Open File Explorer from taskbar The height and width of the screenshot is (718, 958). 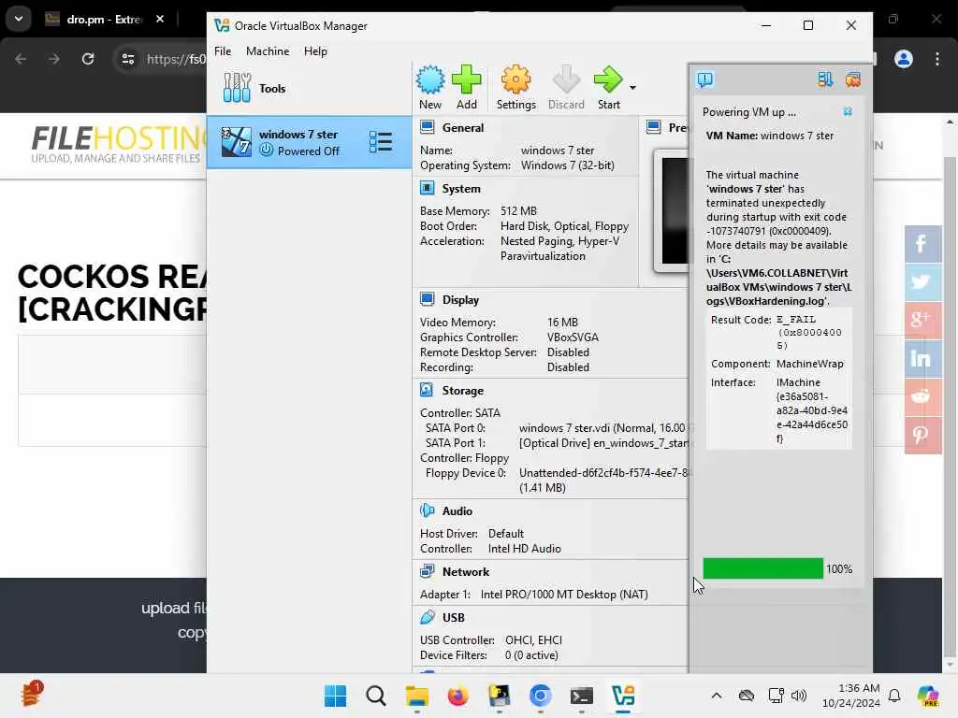pyautogui.click(x=416, y=696)
